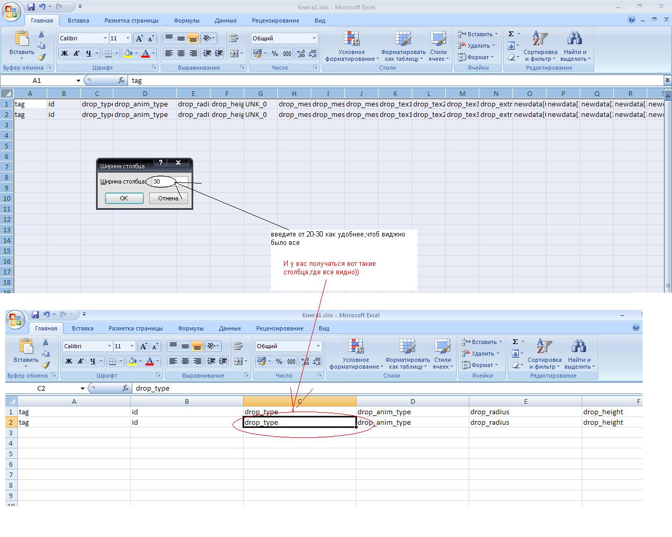The width and height of the screenshot is (672, 537).
Task: Open the Формат cells dropdown in the upper window
Action: (x=476, y=57)
